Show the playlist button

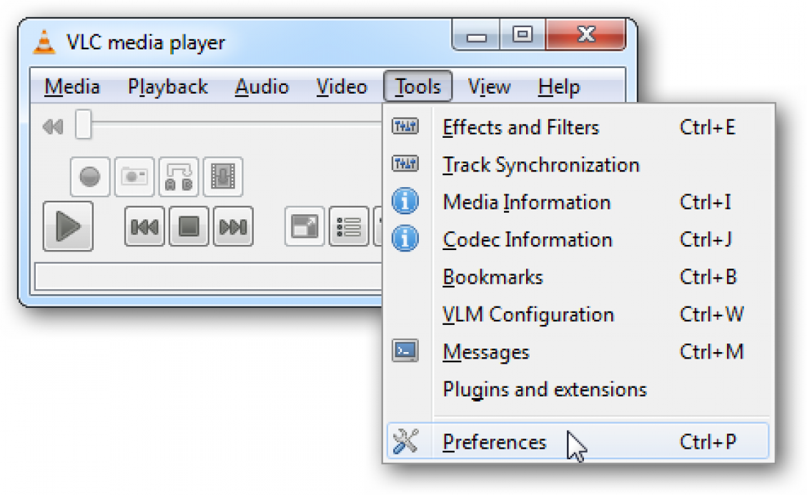pos(349,226)
